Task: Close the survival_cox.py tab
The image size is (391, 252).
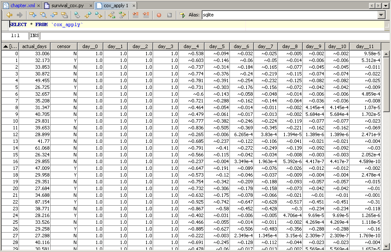Action: click(91, 5)
